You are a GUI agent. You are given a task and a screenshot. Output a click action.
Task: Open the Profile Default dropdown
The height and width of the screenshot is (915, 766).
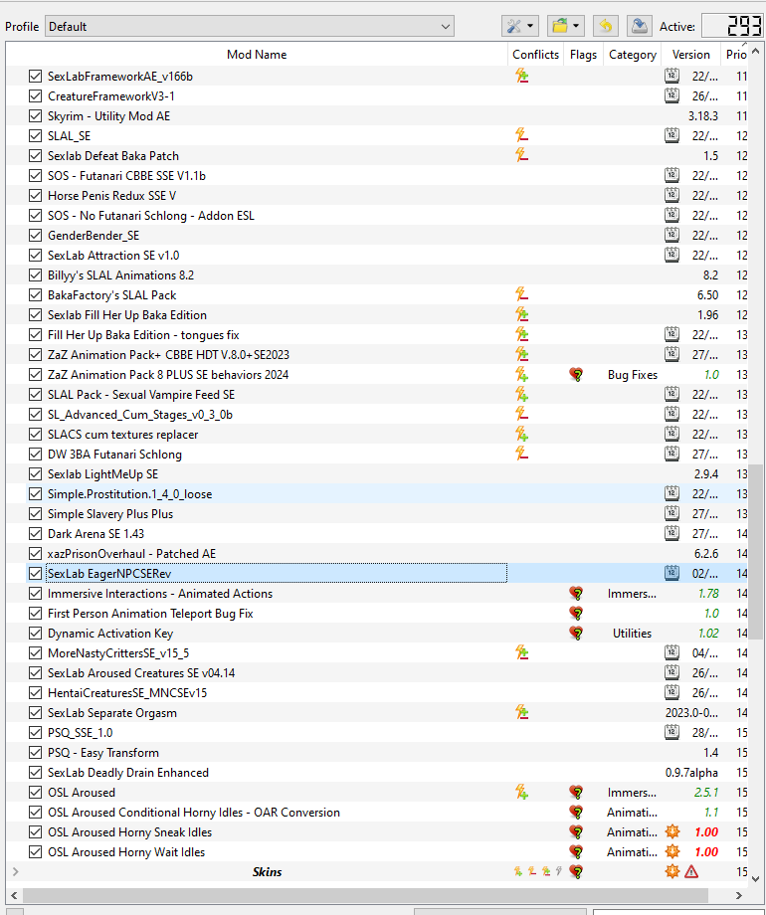pos(250,26)
